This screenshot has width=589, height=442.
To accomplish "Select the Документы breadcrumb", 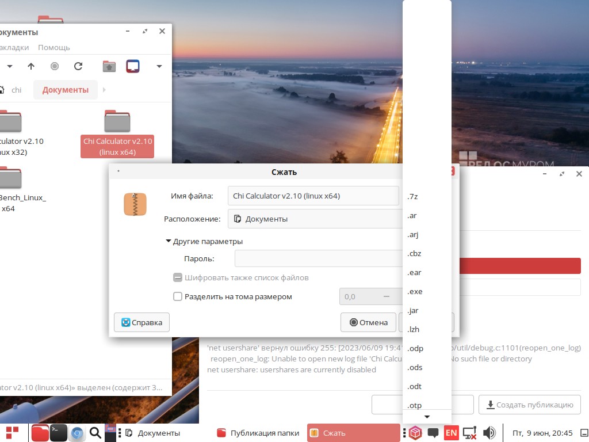I will tap(66, 90).
